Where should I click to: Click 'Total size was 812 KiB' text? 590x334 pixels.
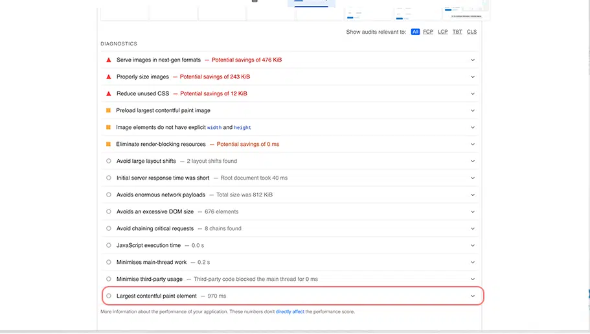pos(244,195)
